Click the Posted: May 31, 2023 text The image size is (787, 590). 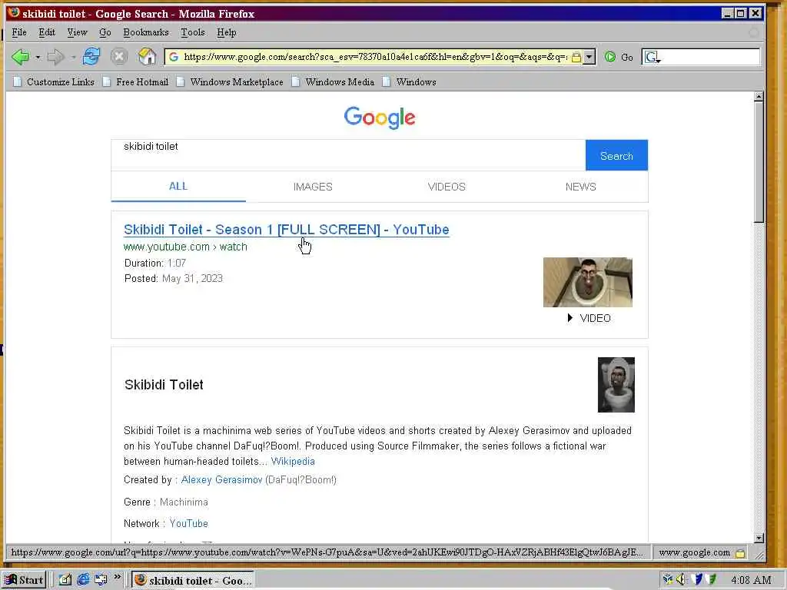pyautogui.click(x=174, y=278)
